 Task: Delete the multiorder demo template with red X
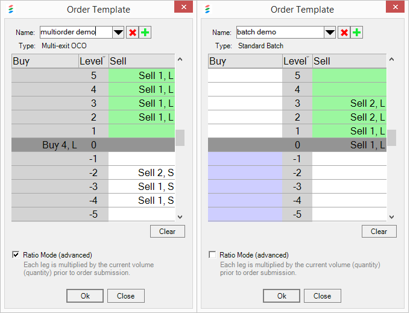tap(132, 33)
